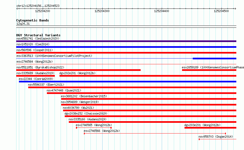The height and width of the screenshot is (150, 244).
Task: Click red bar of nsv3335160 variant
Action: coord(152,122)
